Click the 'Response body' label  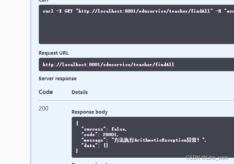pyautogui.click(x=89, y=112)
